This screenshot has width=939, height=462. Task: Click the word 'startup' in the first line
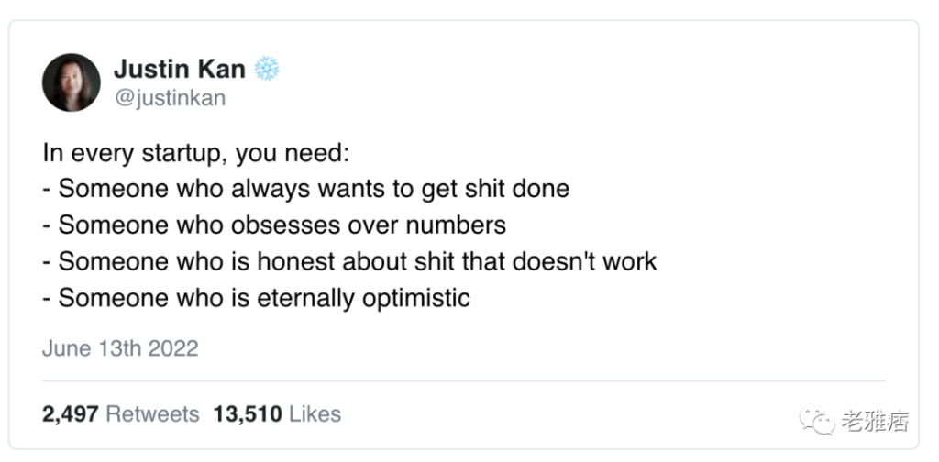[x=183, y=155]
